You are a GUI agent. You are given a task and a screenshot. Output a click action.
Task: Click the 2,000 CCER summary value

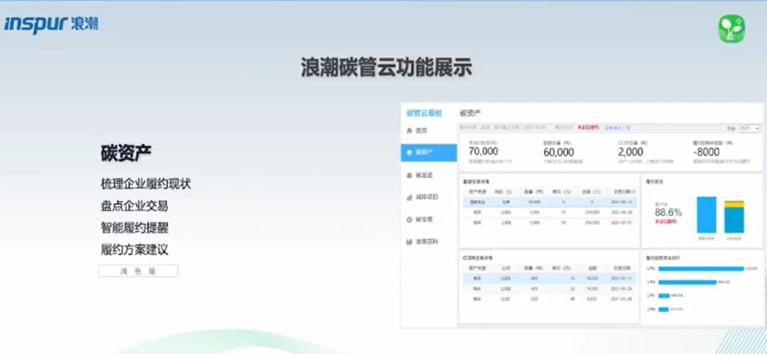point(630,152)
